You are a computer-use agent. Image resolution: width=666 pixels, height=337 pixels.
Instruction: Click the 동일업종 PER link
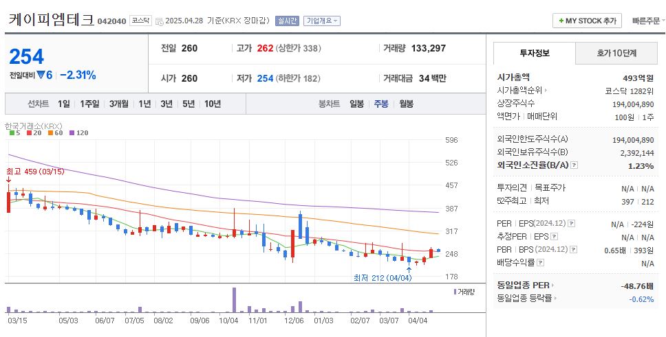pyautogui.click(x=524, y=286)
